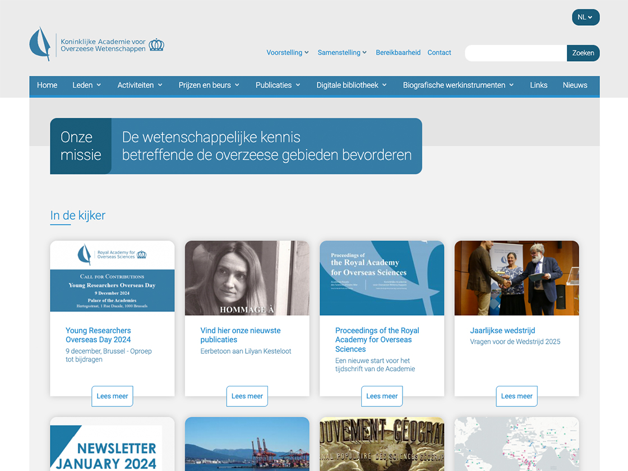This screenshot has height=471, width=628.
Task: Open the NL language selector
Action: (585, 17)
